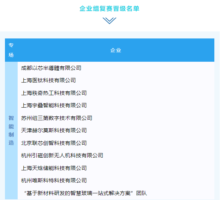This screenshot has width=220, height=200.
Task: Click the 企业 column header
Action: [116, 50]
